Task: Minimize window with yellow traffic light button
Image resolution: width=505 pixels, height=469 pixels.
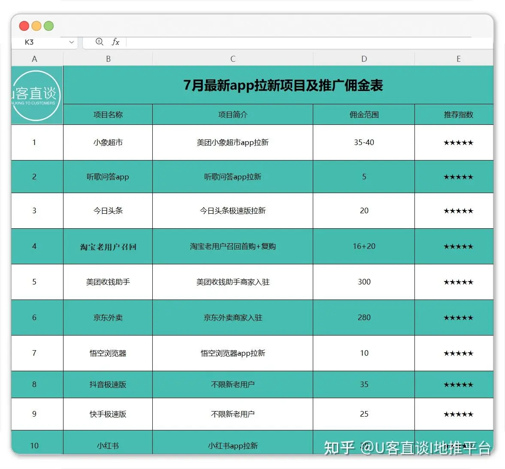Action: tap(36, 26)
